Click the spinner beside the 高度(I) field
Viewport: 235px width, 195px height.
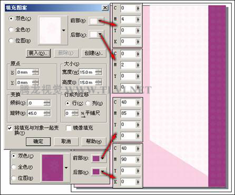(x=99, y=82)
